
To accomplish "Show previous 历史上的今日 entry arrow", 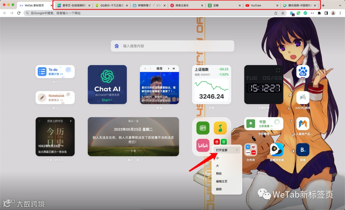I will click(x=39, y=121).
